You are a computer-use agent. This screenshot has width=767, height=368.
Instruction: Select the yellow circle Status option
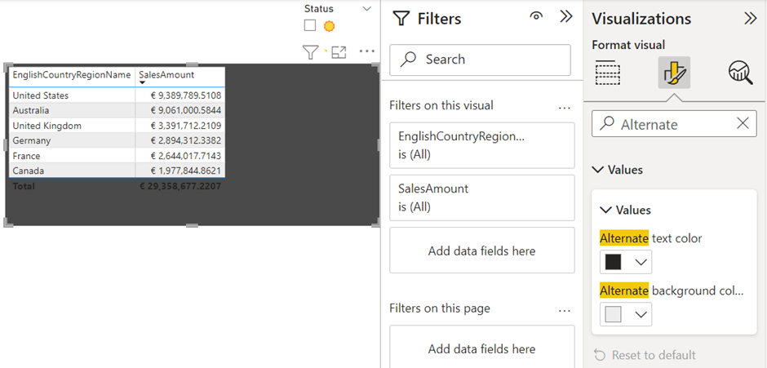[329, 26]
